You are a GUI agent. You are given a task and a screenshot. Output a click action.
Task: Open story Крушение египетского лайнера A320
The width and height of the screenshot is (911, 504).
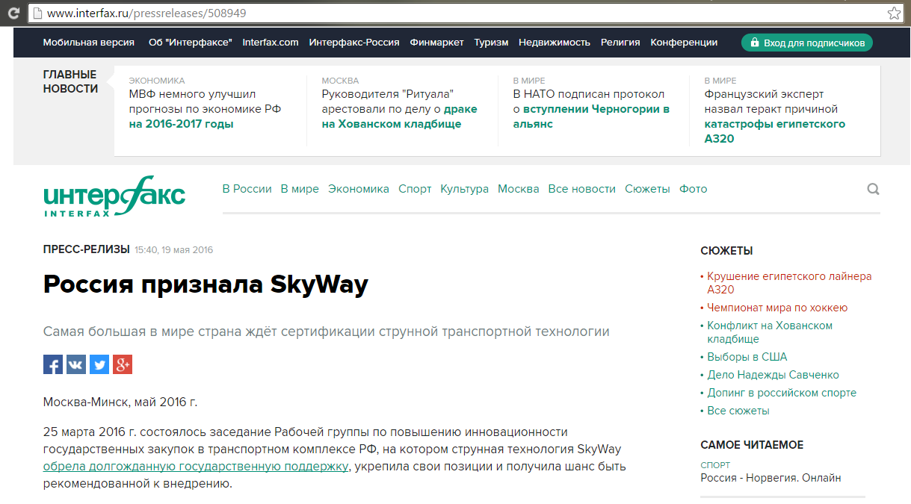(x=789, y=283)
